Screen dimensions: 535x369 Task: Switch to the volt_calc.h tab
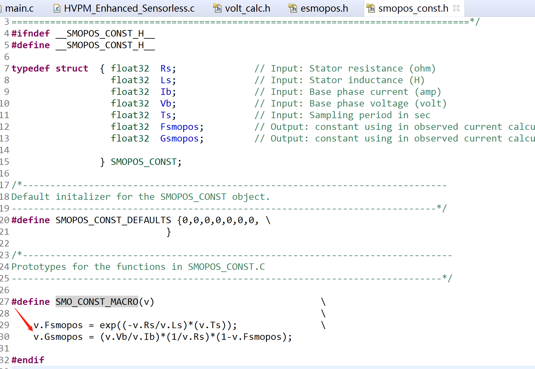(x=247, y=8)
